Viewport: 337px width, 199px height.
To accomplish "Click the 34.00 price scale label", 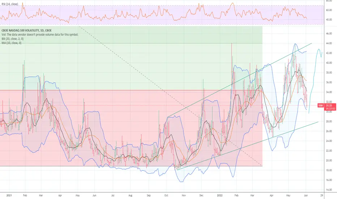I will coord(329,92).
